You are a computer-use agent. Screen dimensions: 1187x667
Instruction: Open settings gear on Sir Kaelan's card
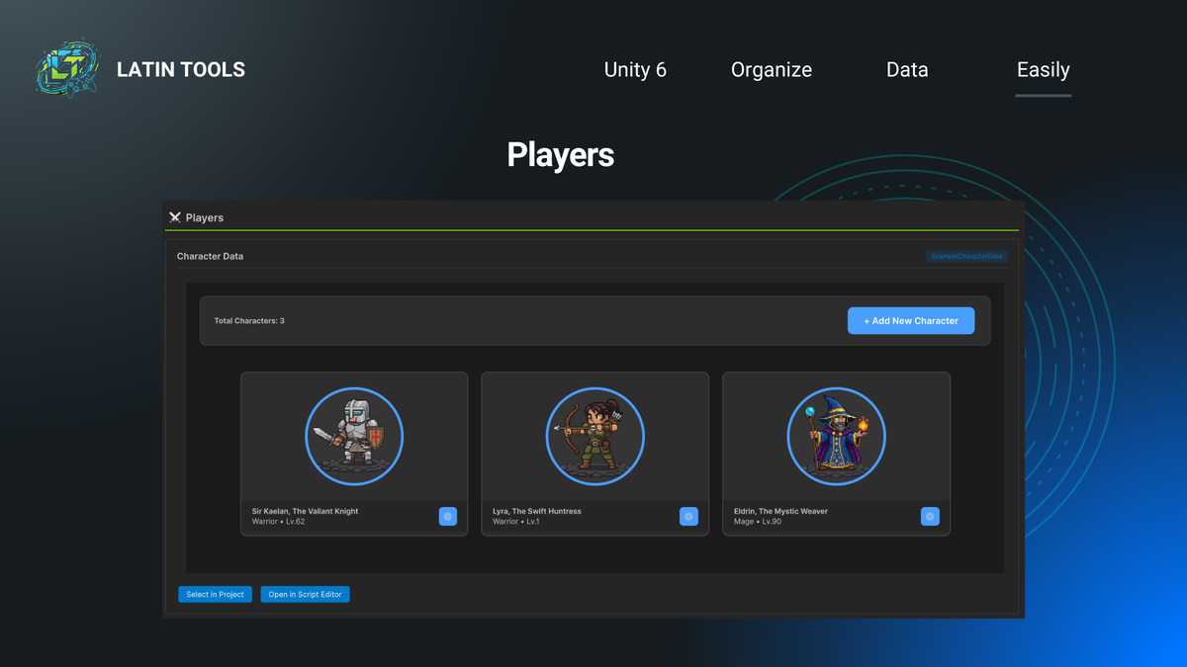(447, 516)
